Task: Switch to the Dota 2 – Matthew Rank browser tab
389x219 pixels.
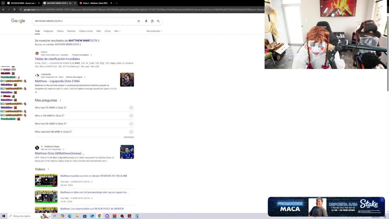Action: pyautogui.click(x=95, y=3)
